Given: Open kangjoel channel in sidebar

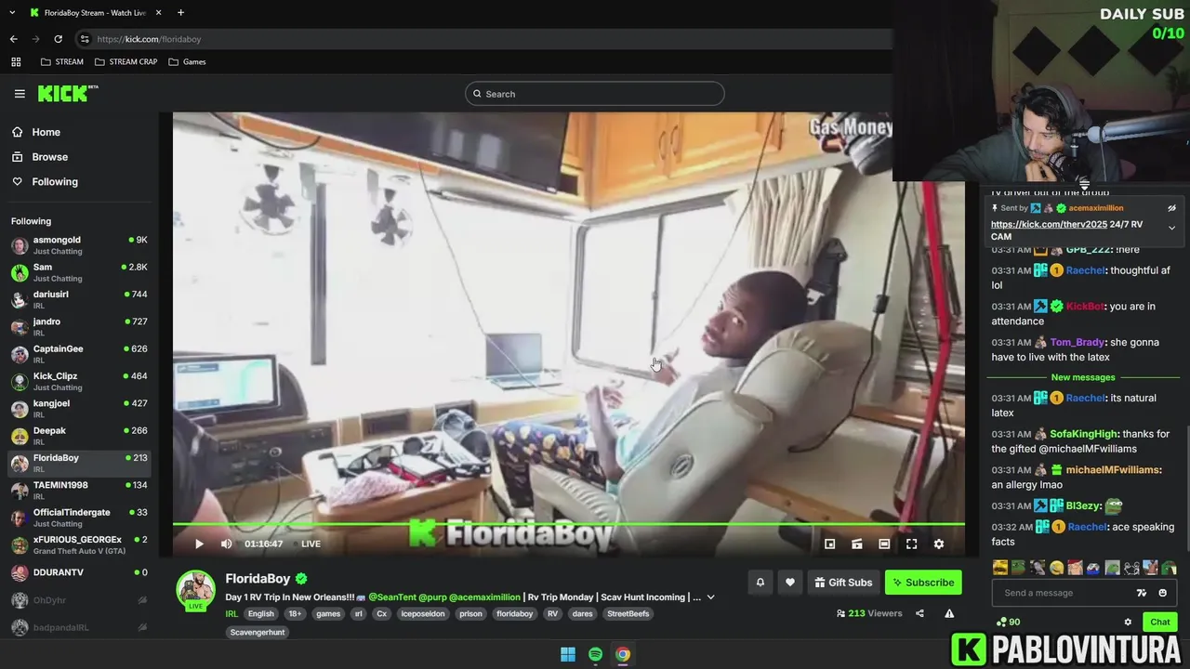Looking at the screenshot, I should pos(79,409).
